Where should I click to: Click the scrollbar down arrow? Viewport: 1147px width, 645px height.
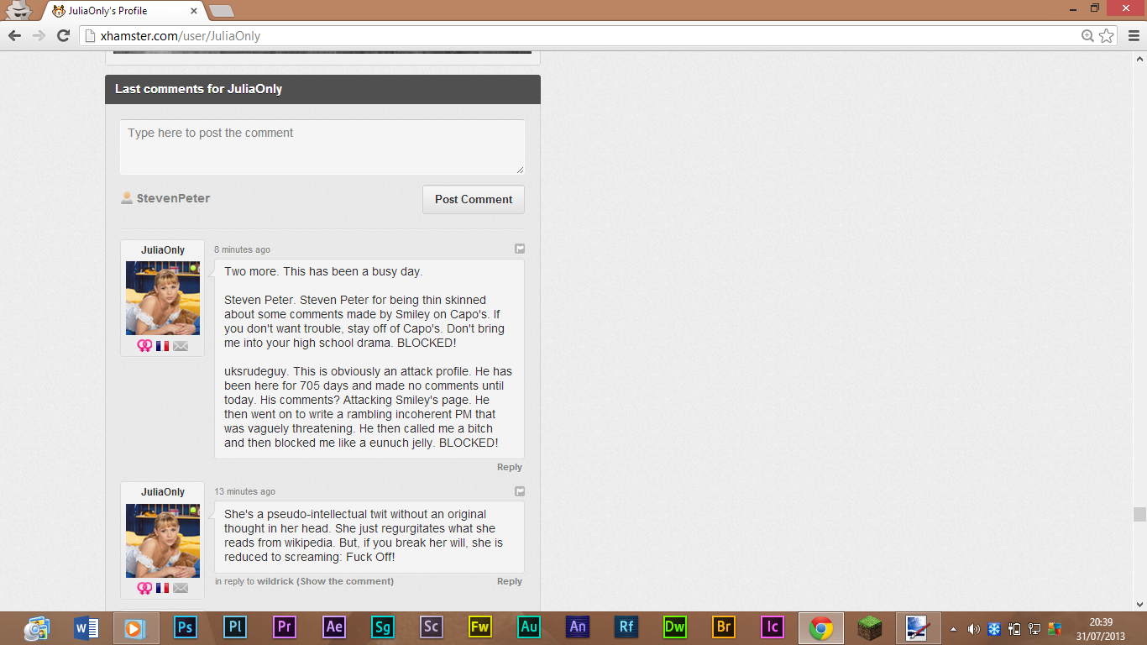click(x=1139, y=604)
